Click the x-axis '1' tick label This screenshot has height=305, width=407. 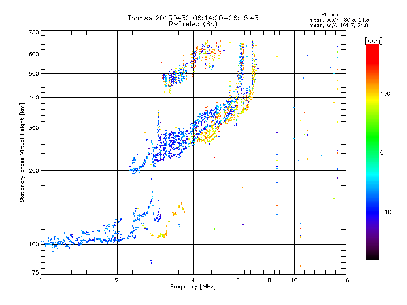coord(41,280)
